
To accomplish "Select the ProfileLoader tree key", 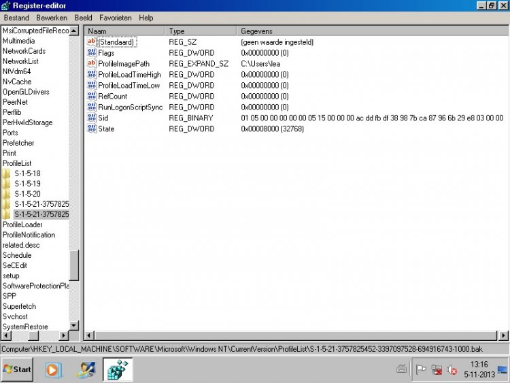I will 22,224.
